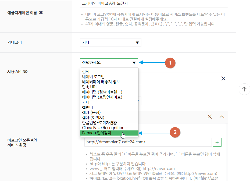The height and width of the screenshot is (181, 250).
Task: Open the 선택하세요 API dropdown
Action: 109,62
